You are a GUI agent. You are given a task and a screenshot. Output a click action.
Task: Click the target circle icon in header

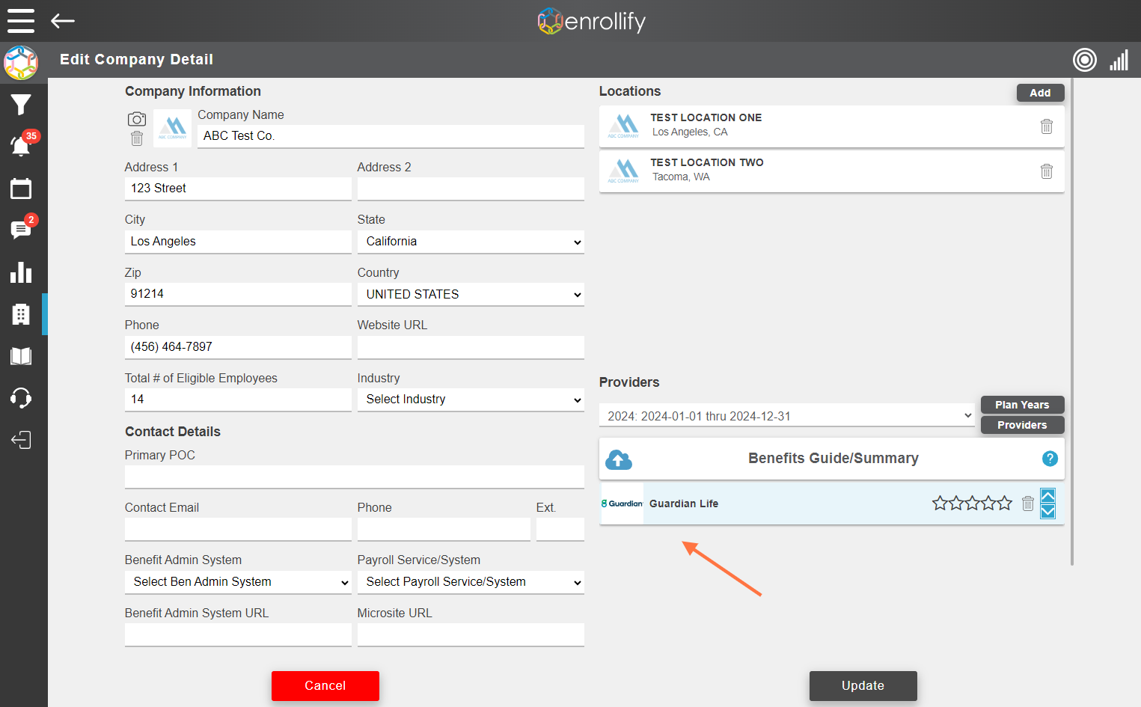pyautogui.click(x=1085, y=60)
